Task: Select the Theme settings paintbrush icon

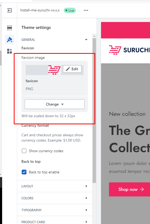Action: (x=10, y=39)
